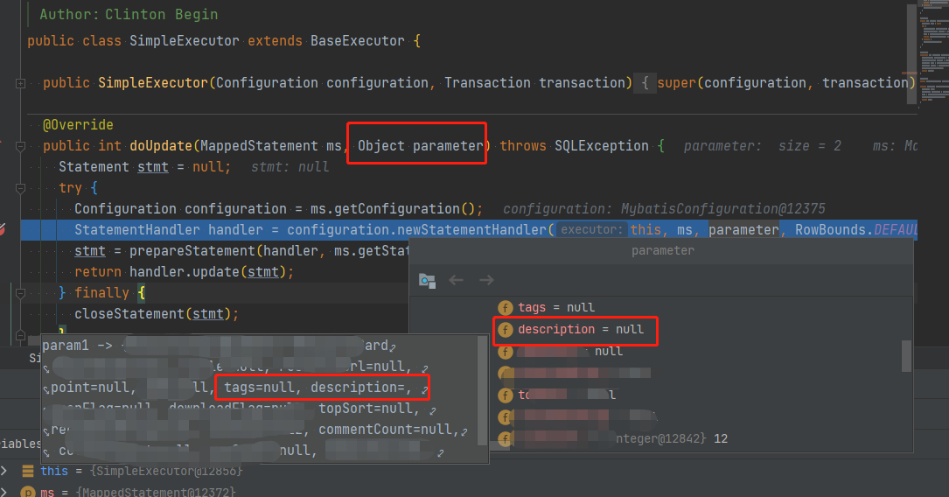Select the 'tags = null' field row

click(556, 307)
